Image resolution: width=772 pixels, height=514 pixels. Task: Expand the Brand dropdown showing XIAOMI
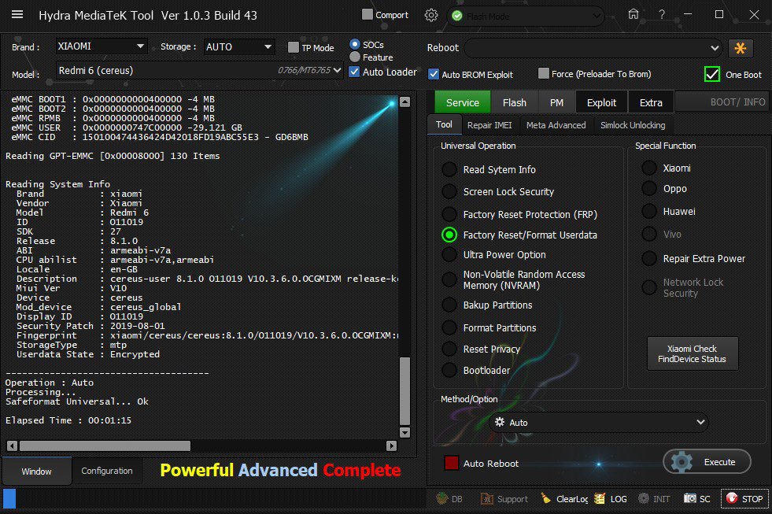(102, 46)
